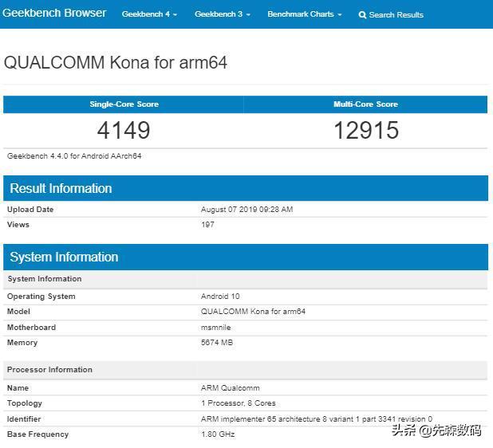Viewport: 493px width, 448px height.
Task: Click the Model label
Action: pos(18,312)
